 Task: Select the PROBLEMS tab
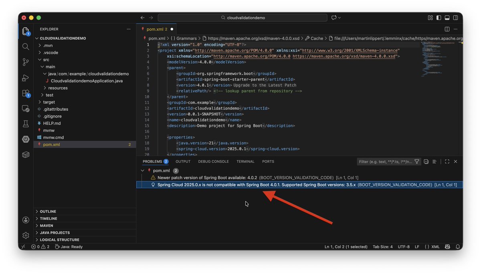pyautogui.click(x=156, y=162)
